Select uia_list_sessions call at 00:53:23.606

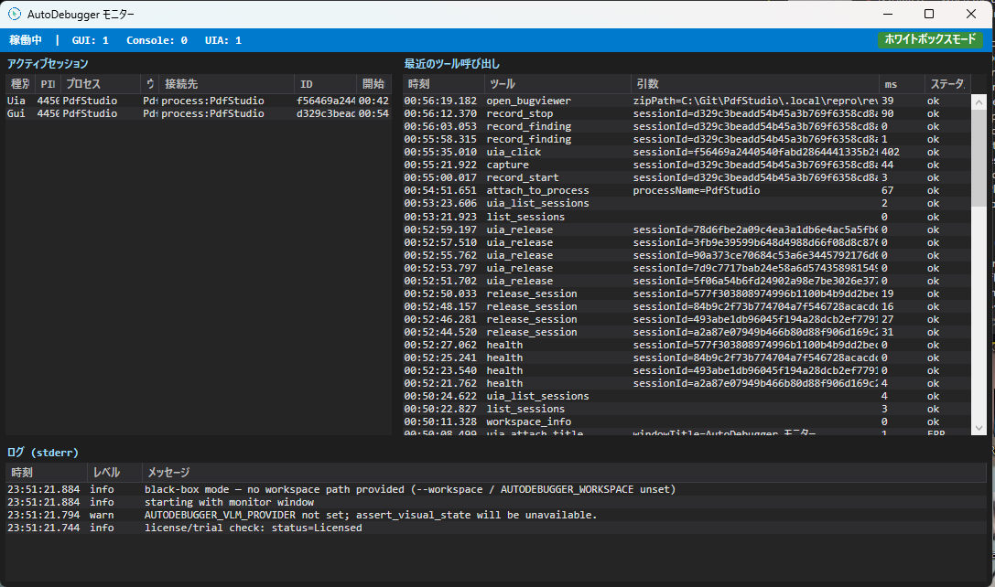[x=687, y=204]
